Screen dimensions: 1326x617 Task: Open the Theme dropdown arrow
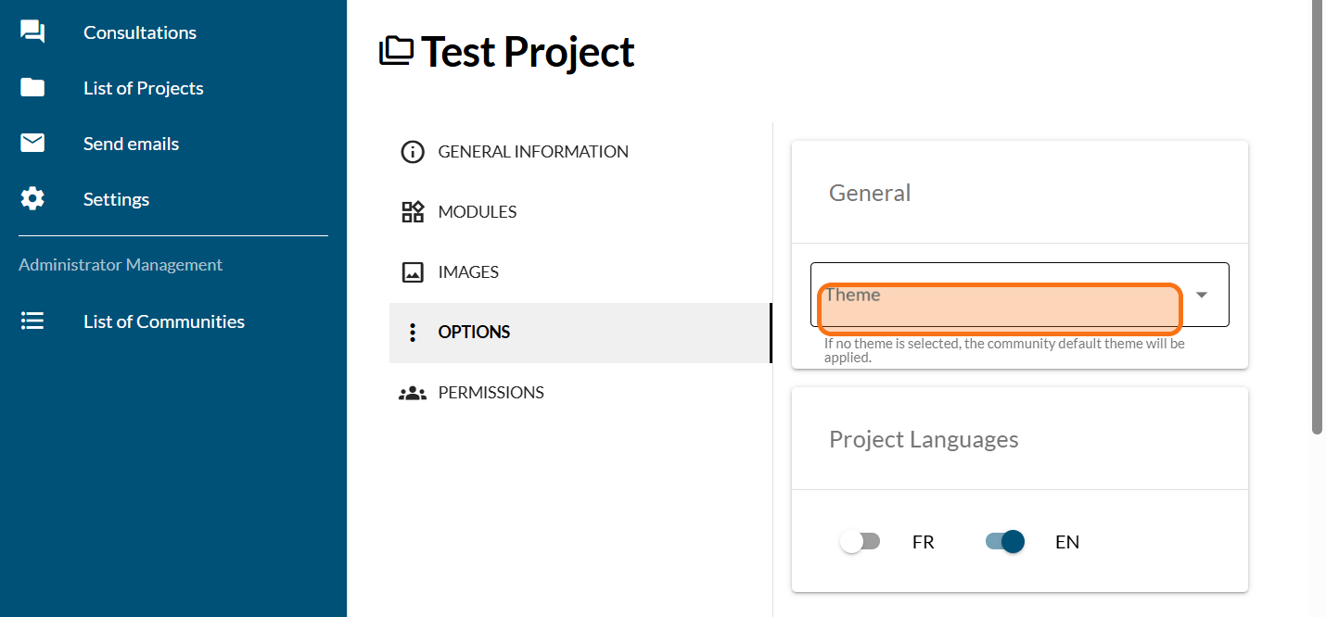(1202, 295)
